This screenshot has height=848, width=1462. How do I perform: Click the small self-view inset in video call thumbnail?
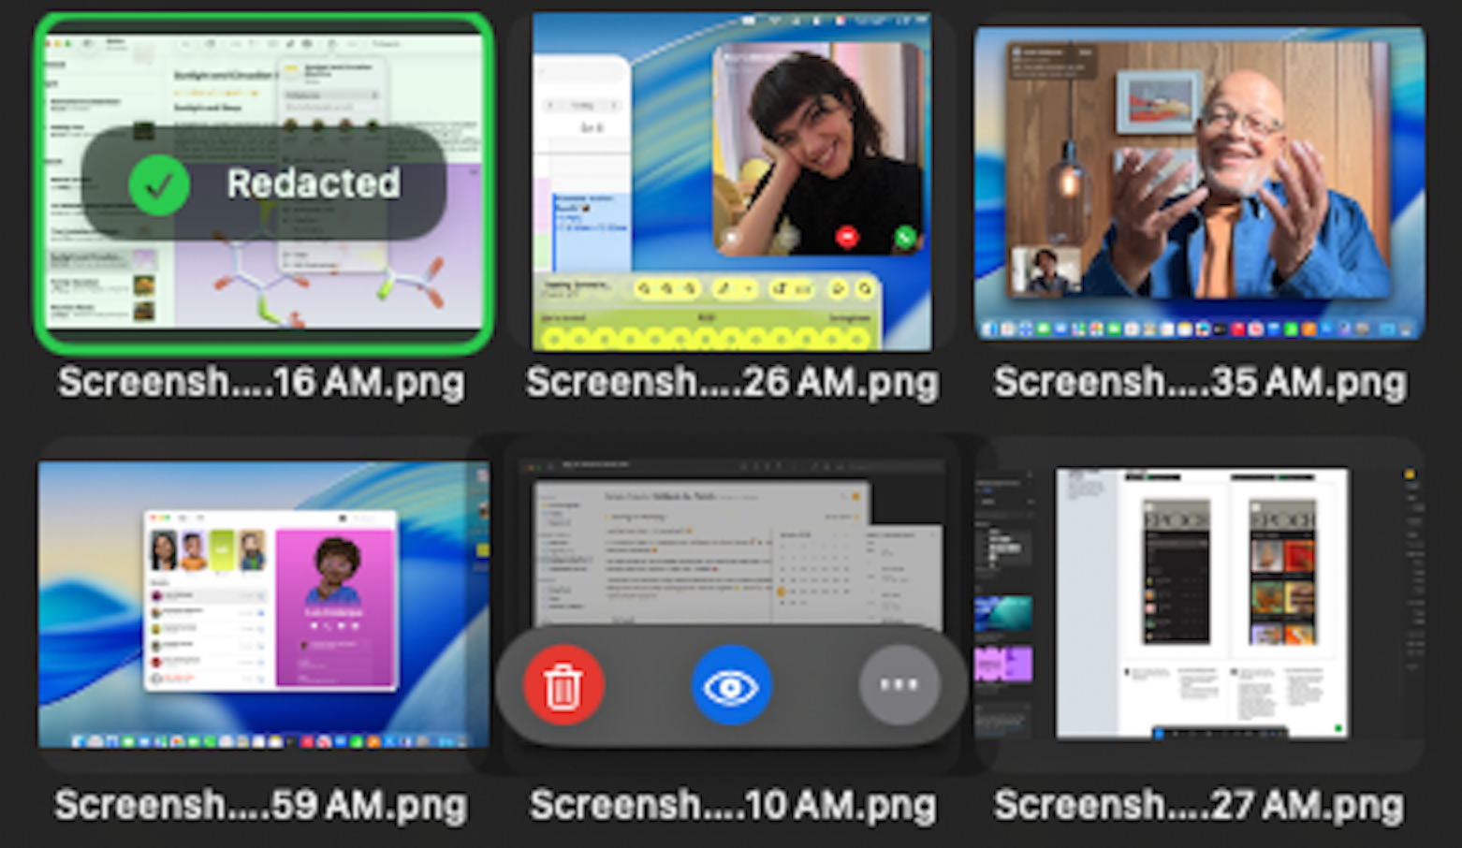[1045, 270]
